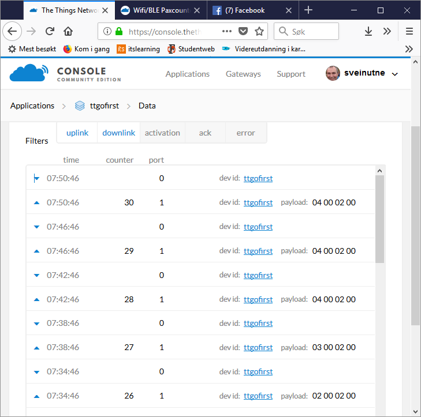
Task: Select payload 02 00 02 00 value
Action: (334, 396)
